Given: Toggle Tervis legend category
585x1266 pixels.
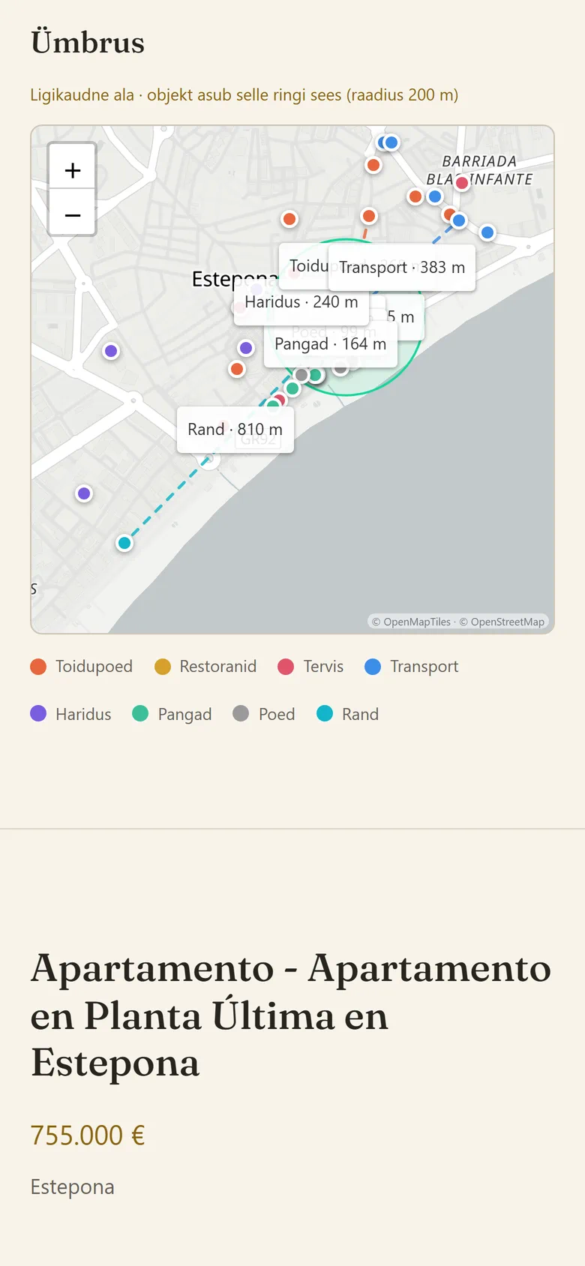Looking at the screenshot, I should pos(310,667).
